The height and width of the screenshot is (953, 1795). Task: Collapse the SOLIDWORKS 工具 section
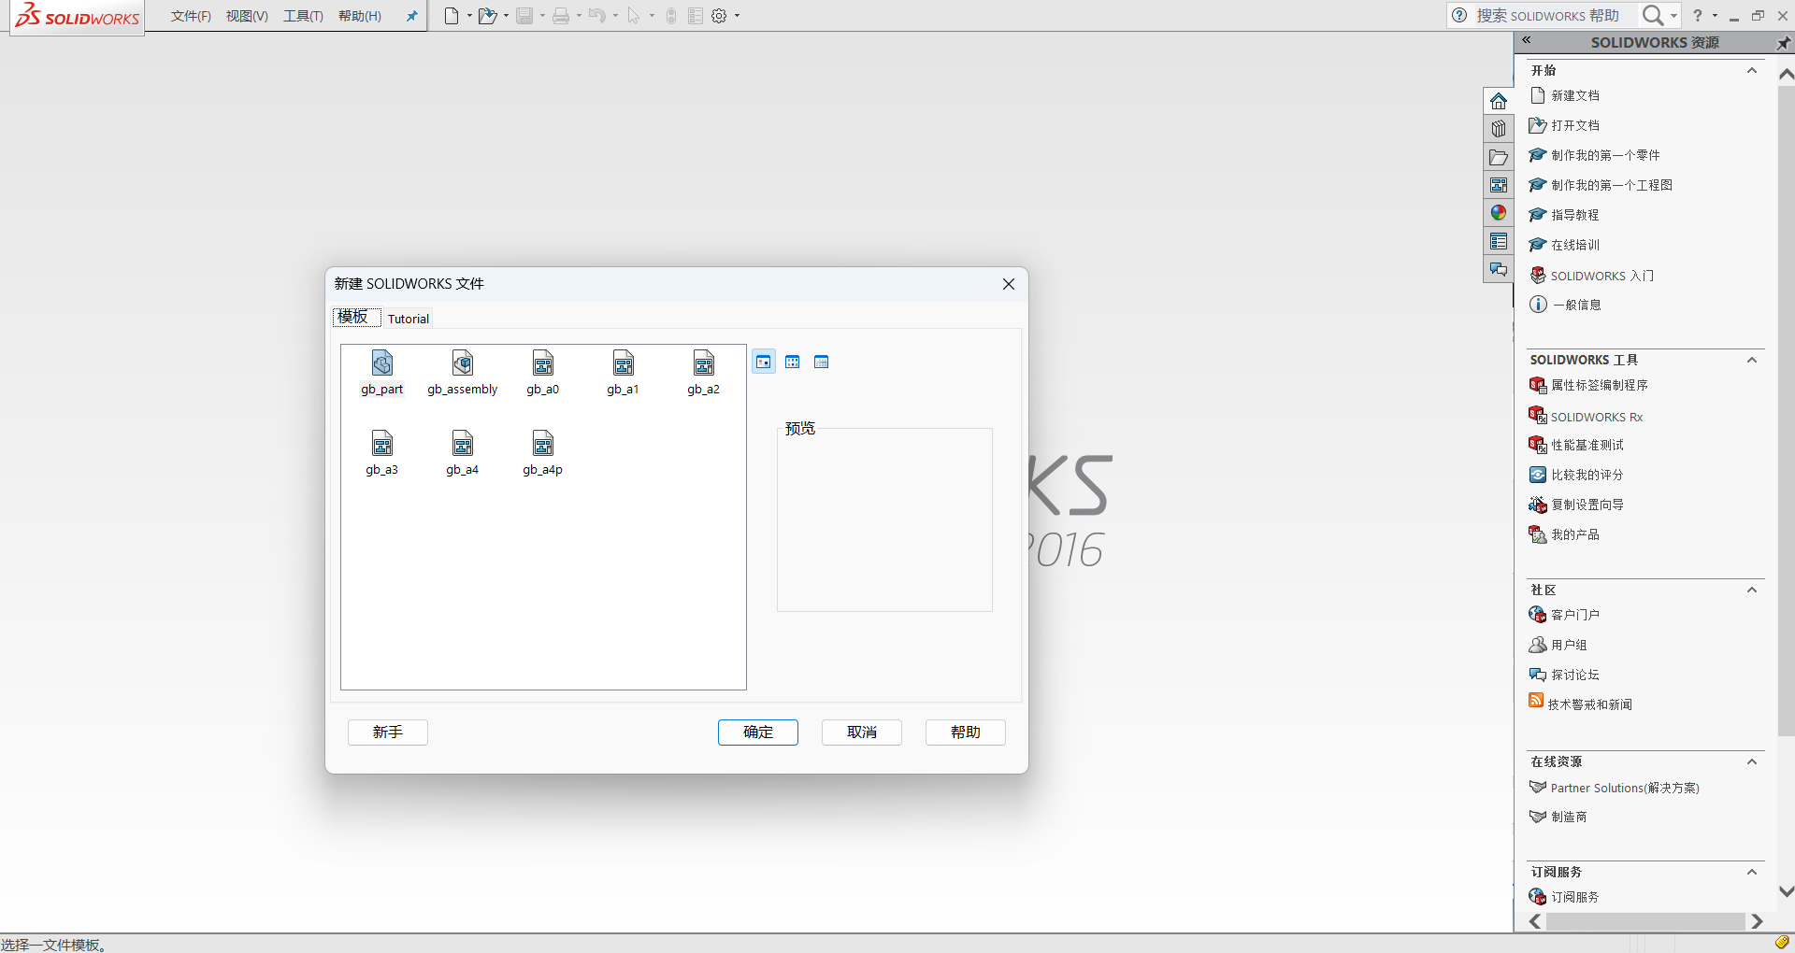[1752, 361]
